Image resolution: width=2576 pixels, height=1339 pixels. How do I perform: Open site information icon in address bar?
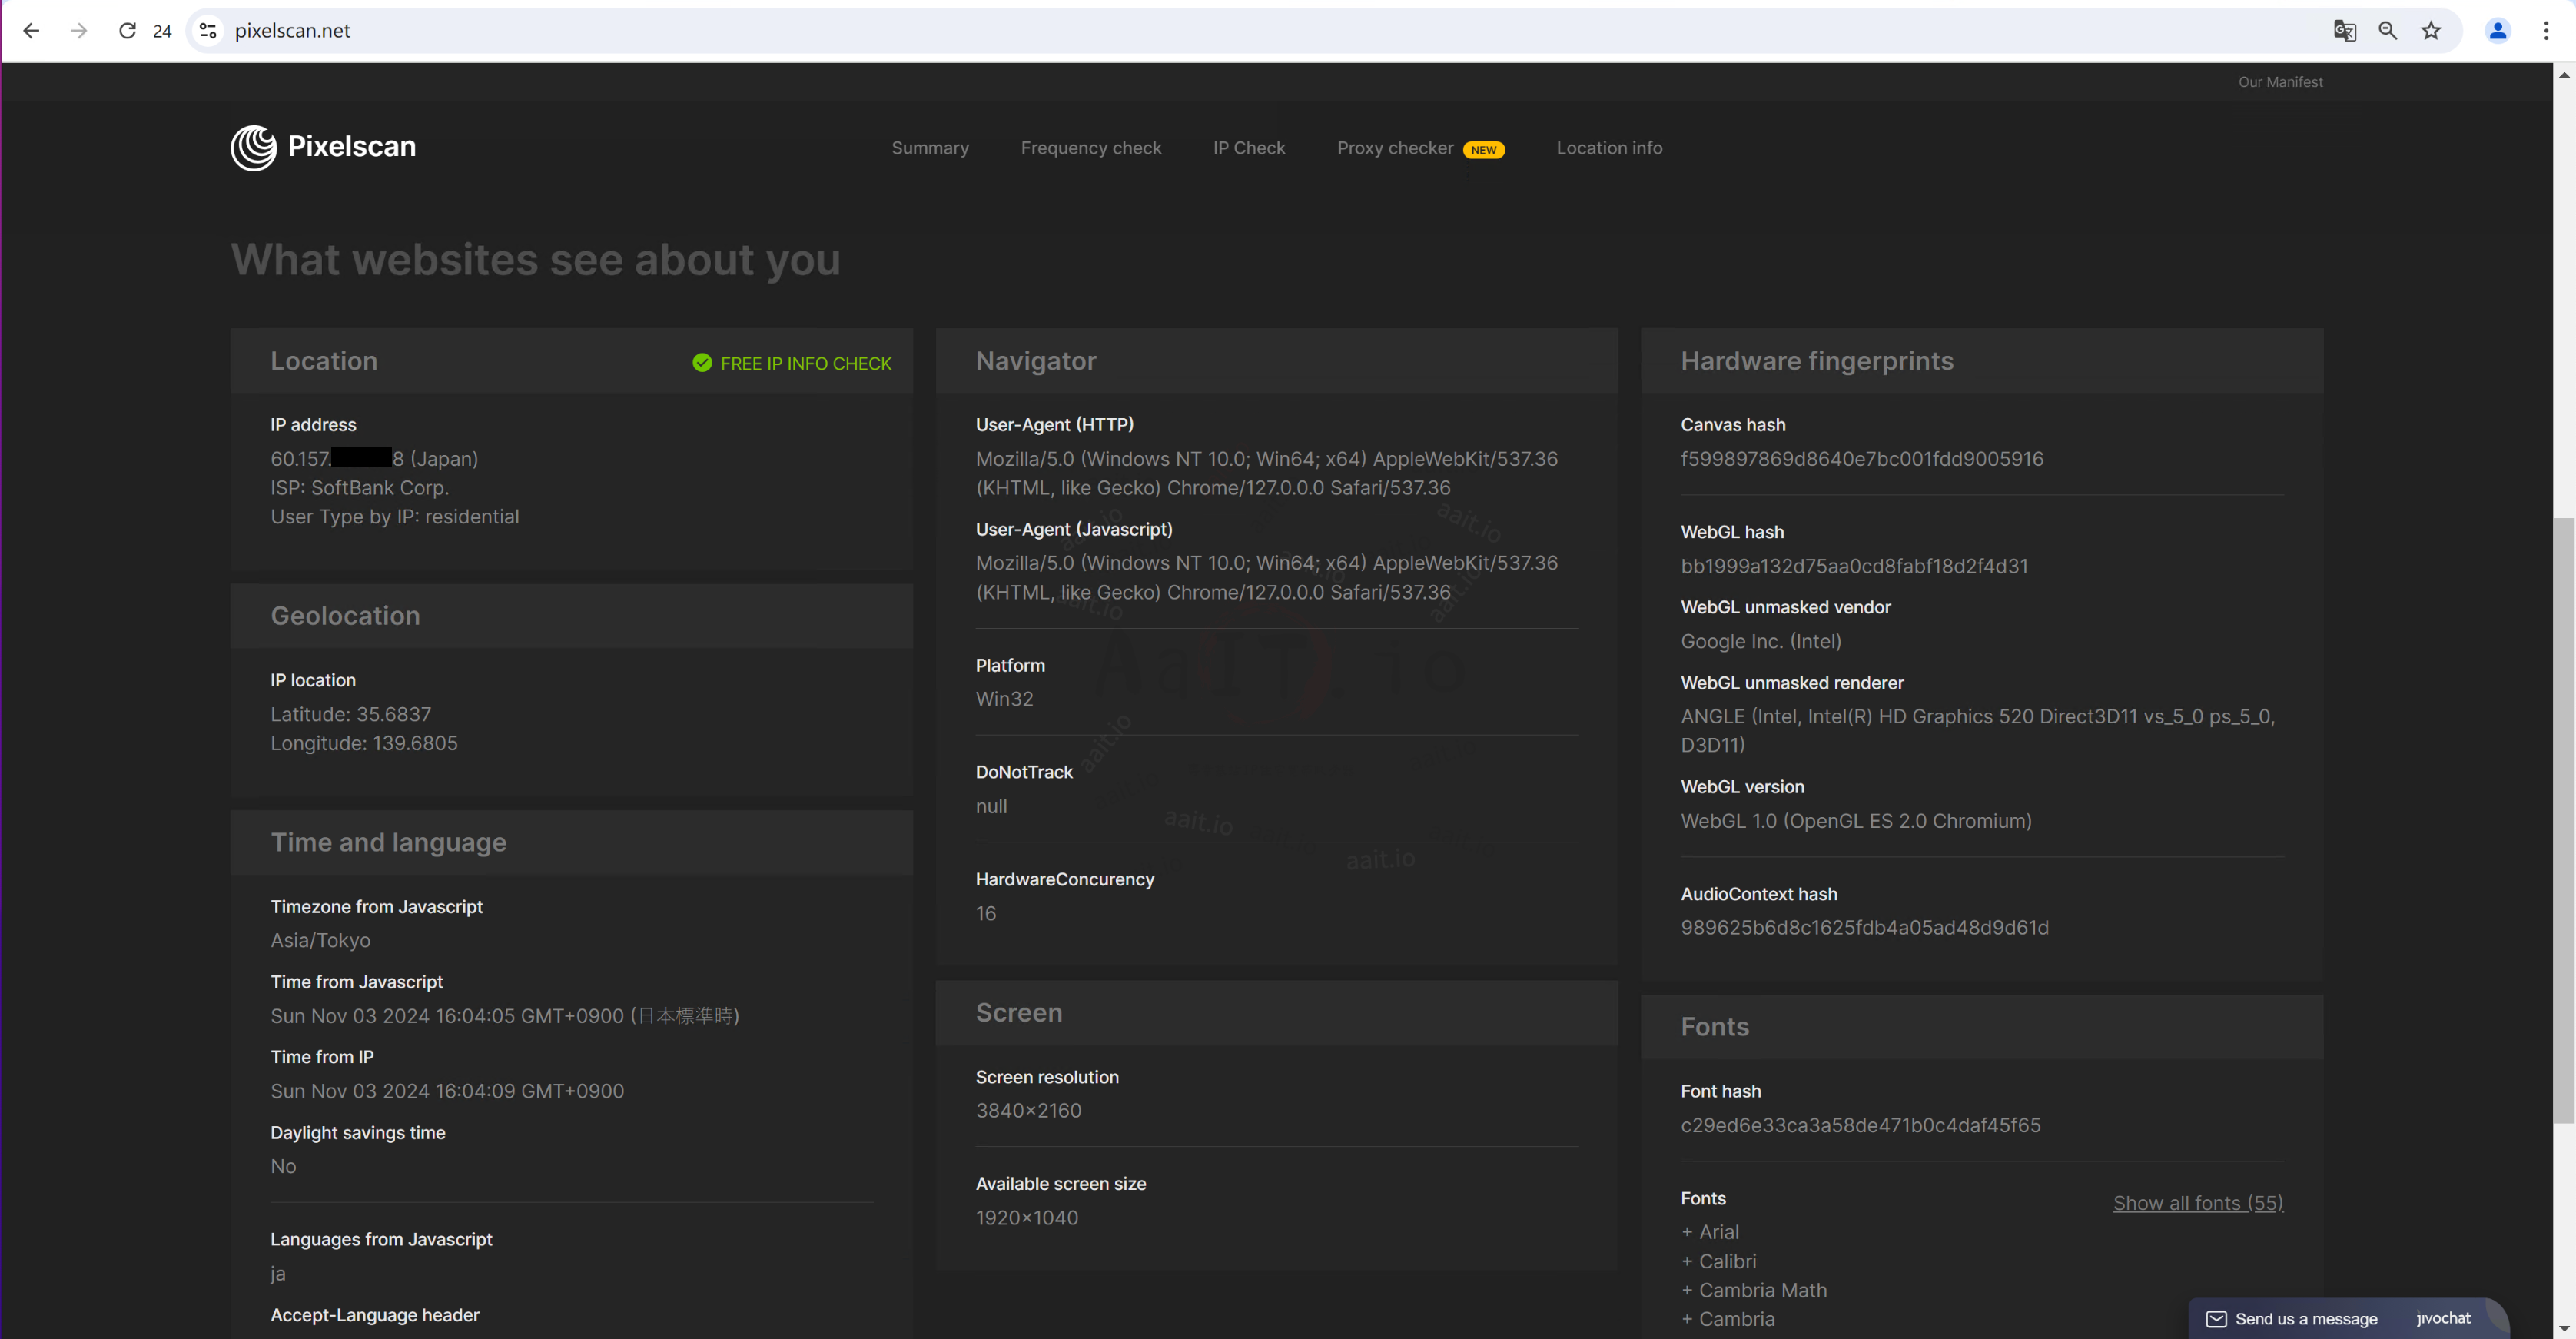208,31
